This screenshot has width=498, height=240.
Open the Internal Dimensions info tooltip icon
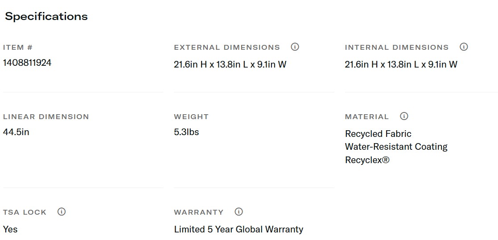tap(464, 47)
